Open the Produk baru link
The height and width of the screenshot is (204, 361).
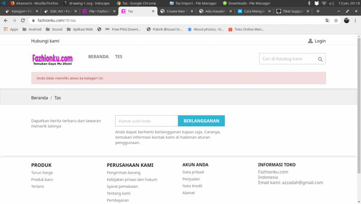click(42, 179)
